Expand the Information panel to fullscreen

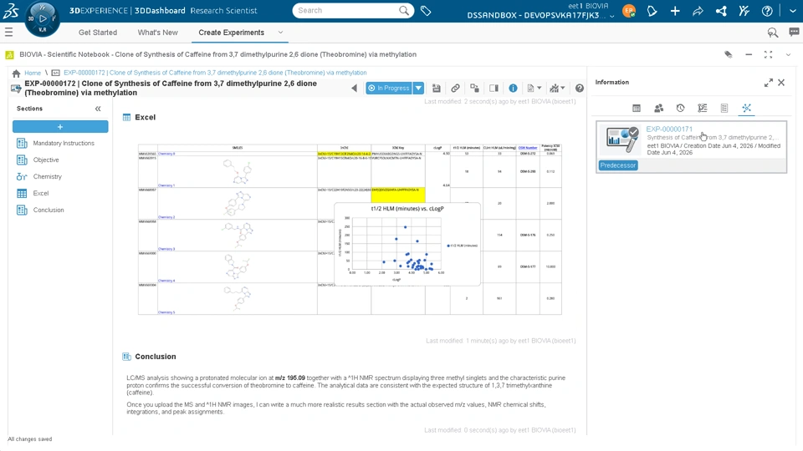coord(768,83)
